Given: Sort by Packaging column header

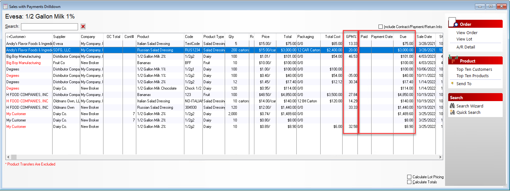Looking at the screenshot, I should coord(308,37).
